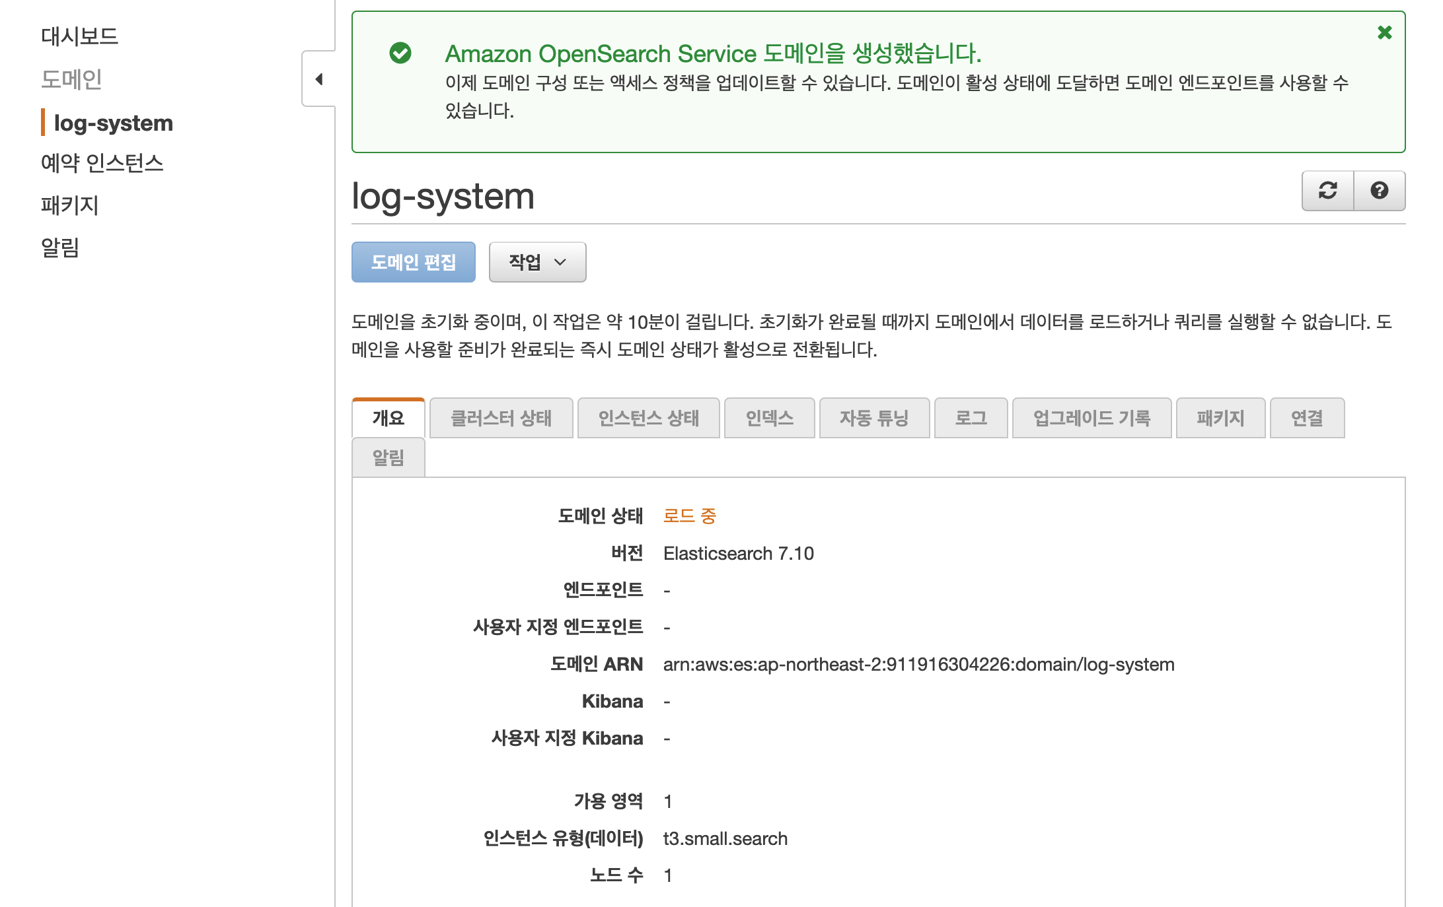Image resolution: width=1443 pixels, height=907 pixels.
Task: Dismiss the green success notification
Action: pos(1384,32)
